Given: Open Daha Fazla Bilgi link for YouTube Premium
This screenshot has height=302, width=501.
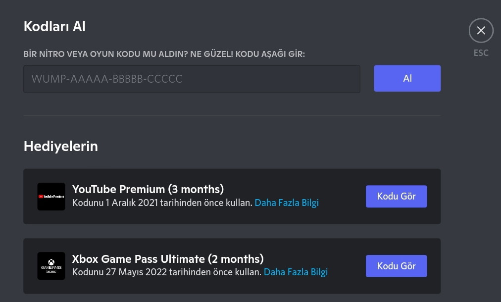Looking at the screenshot, I should pyautogui.click(x=287, y=203).
